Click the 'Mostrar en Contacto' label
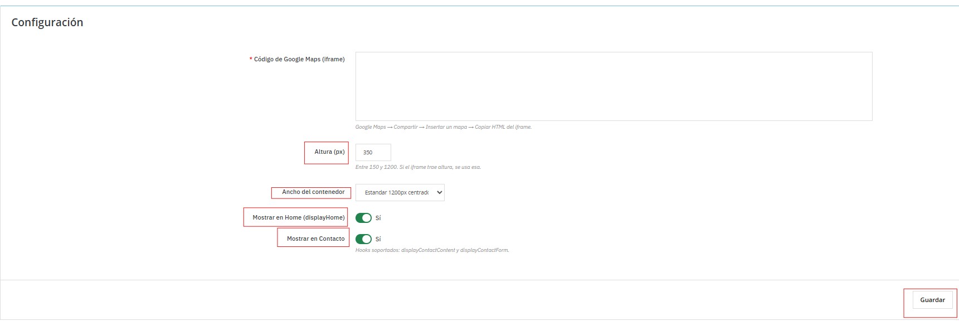Viewport: 959px width, 321px height. (x=315, y=239)
